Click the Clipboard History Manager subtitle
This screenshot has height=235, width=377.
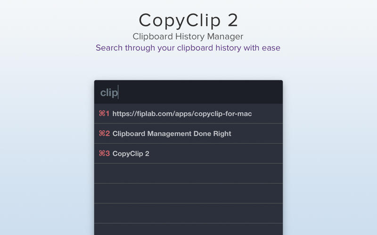pos(188,37)
